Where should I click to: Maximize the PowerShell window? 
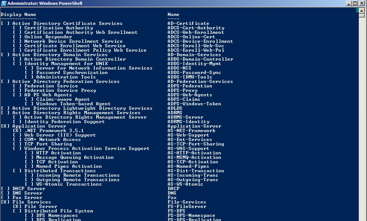[x=355, y=3]
